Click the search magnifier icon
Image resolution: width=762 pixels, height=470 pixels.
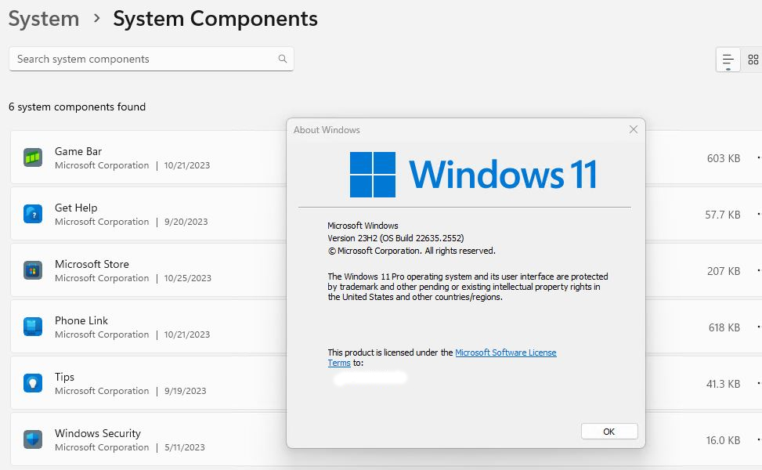tap(282, 59)
